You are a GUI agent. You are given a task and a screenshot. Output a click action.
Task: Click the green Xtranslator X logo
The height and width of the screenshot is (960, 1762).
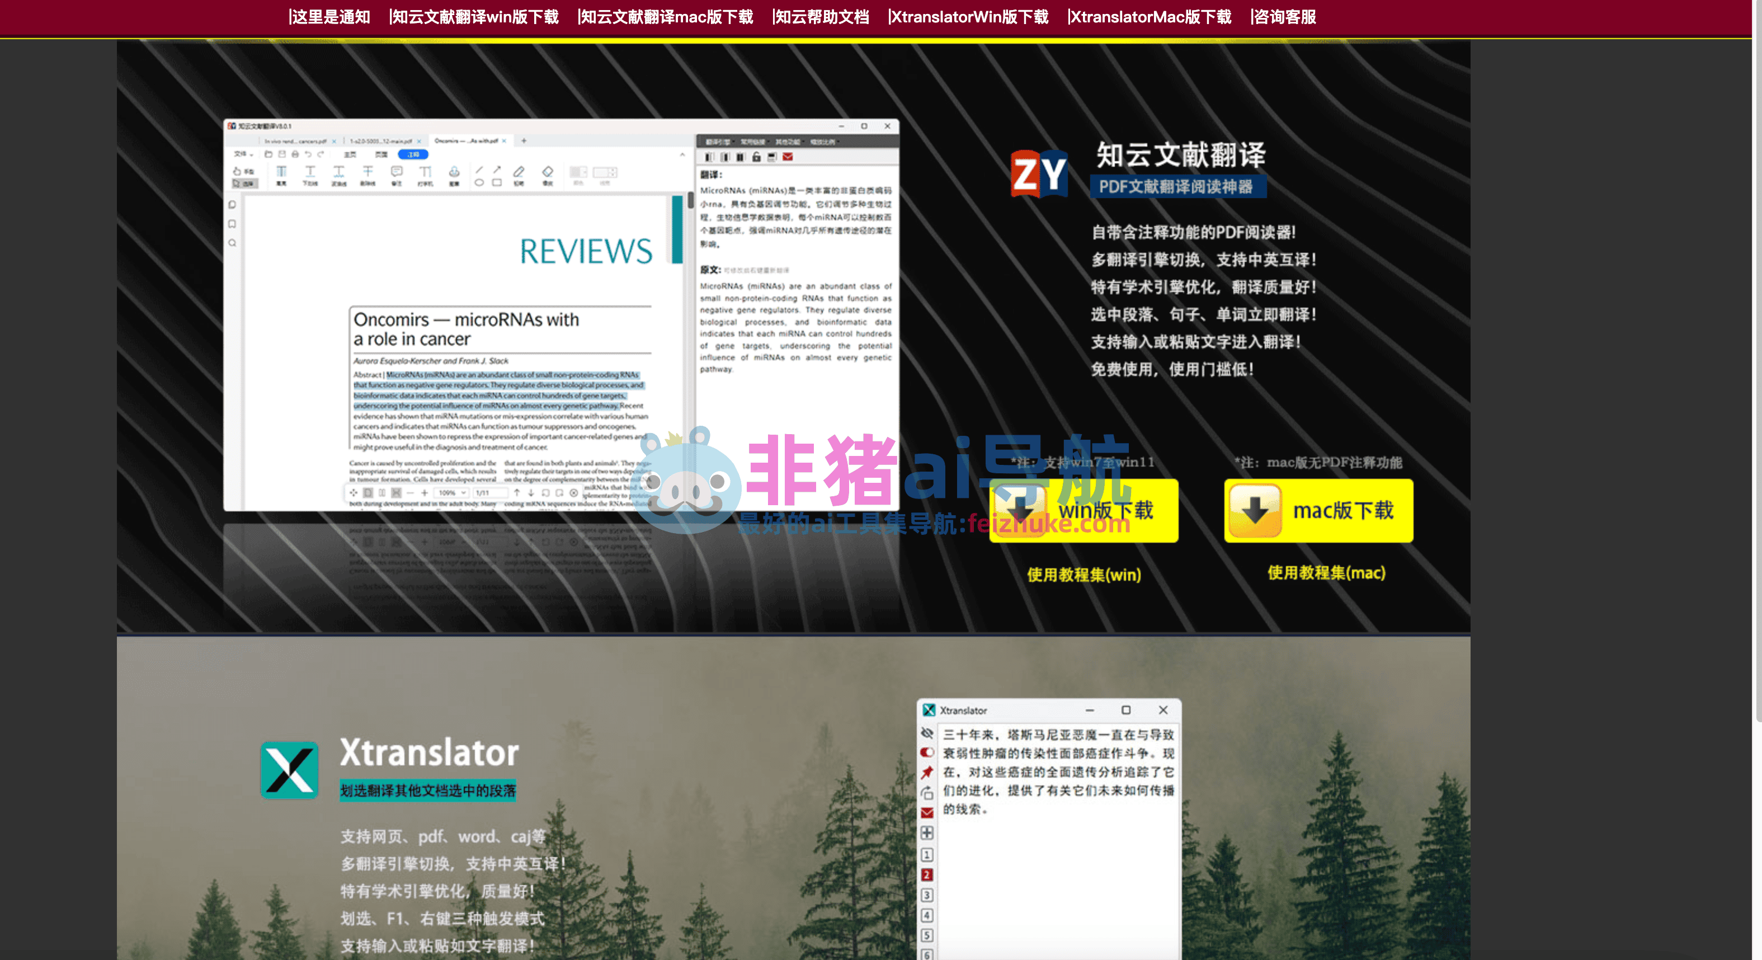(x=289, y=770)
